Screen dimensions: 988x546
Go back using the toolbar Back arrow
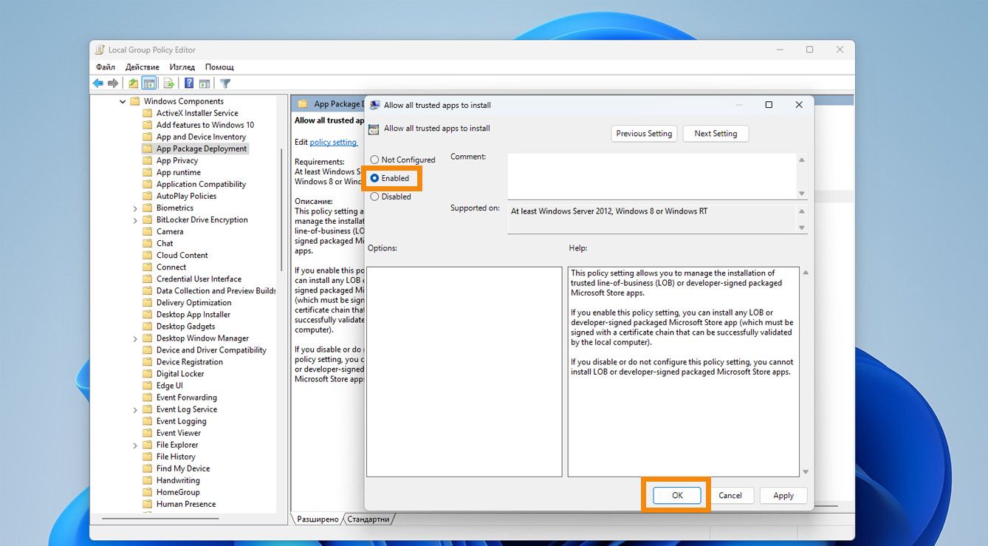click(97, 83)
